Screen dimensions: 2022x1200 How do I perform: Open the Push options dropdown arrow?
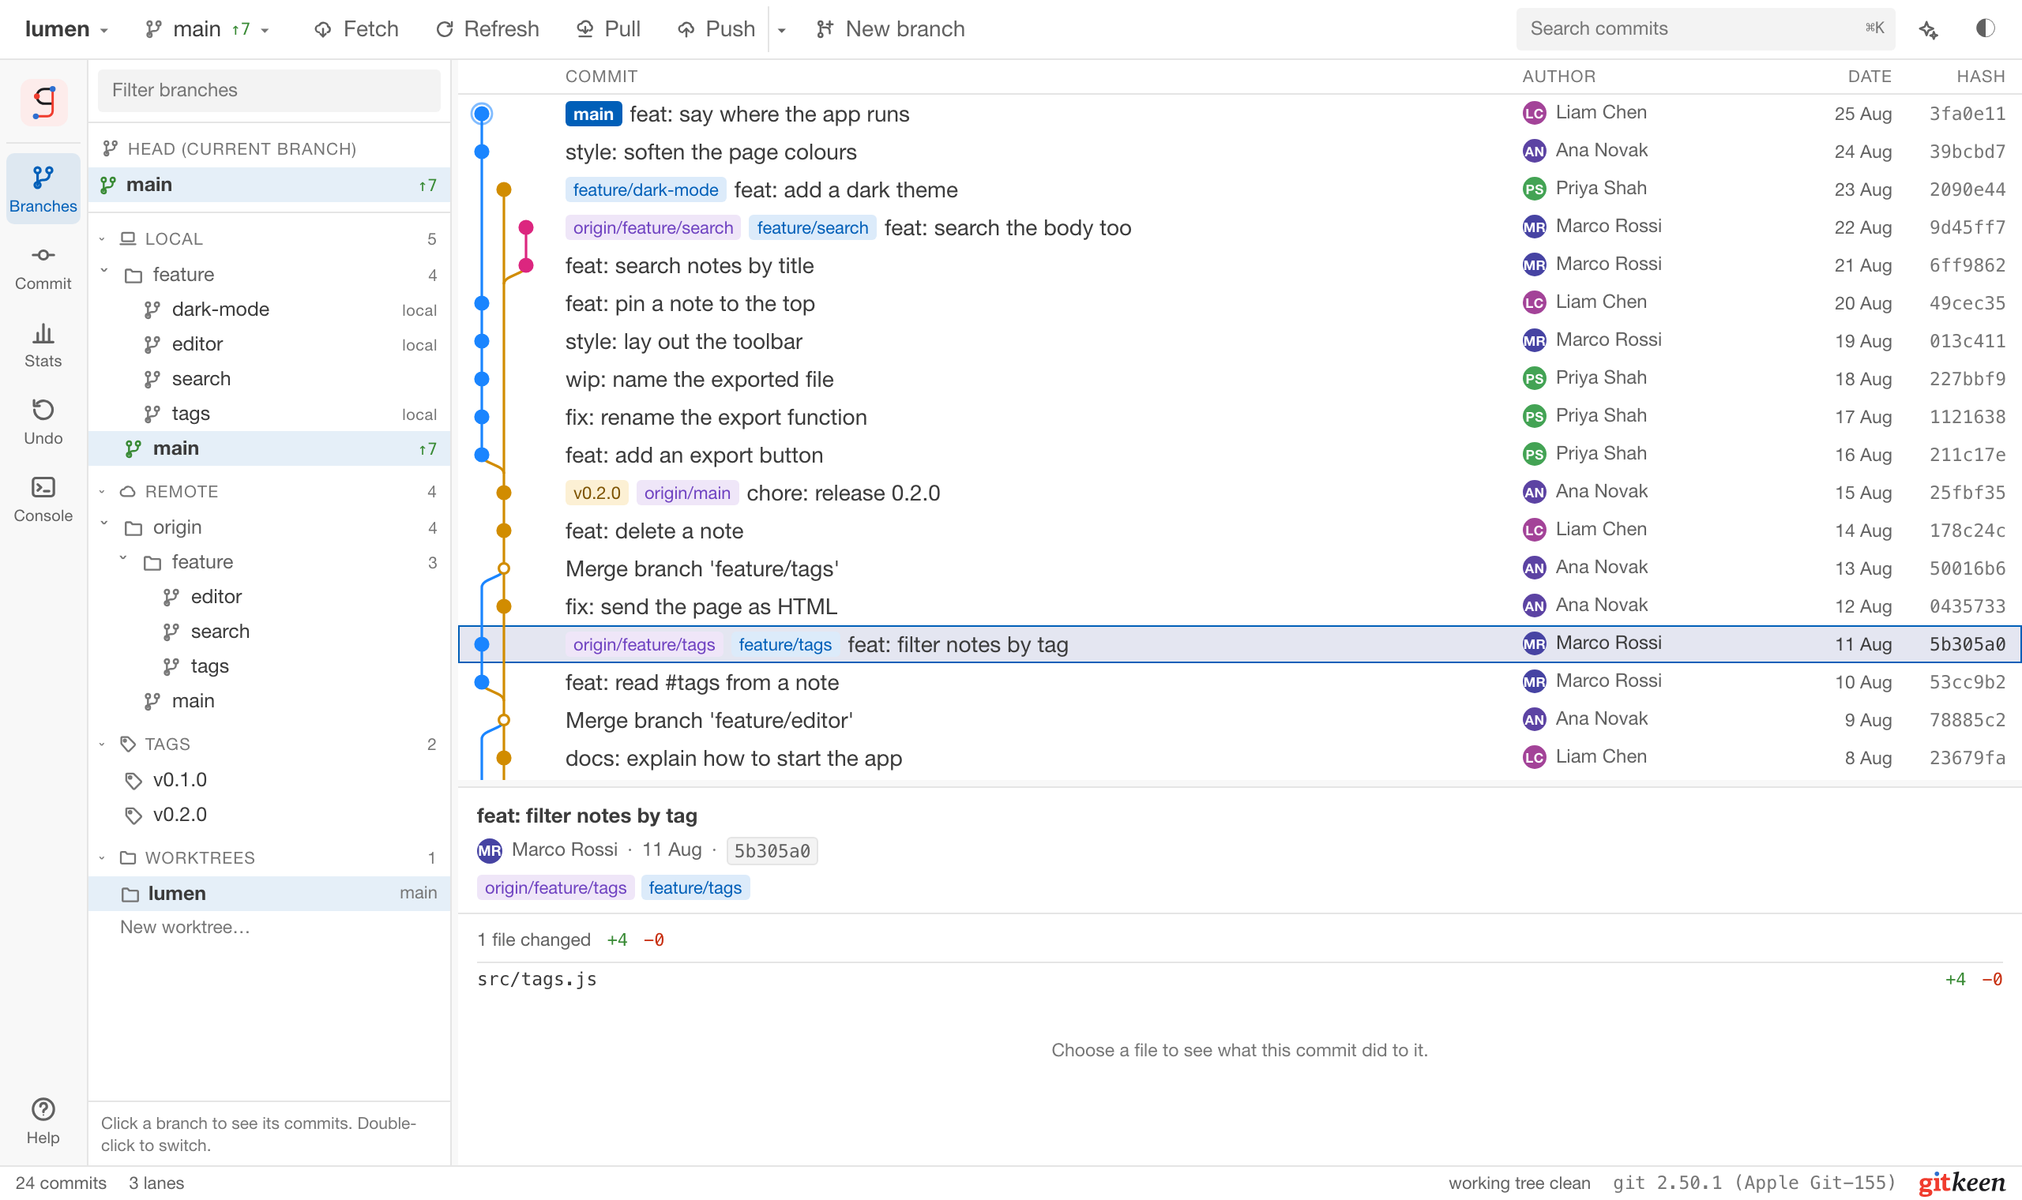pos(781,30)
